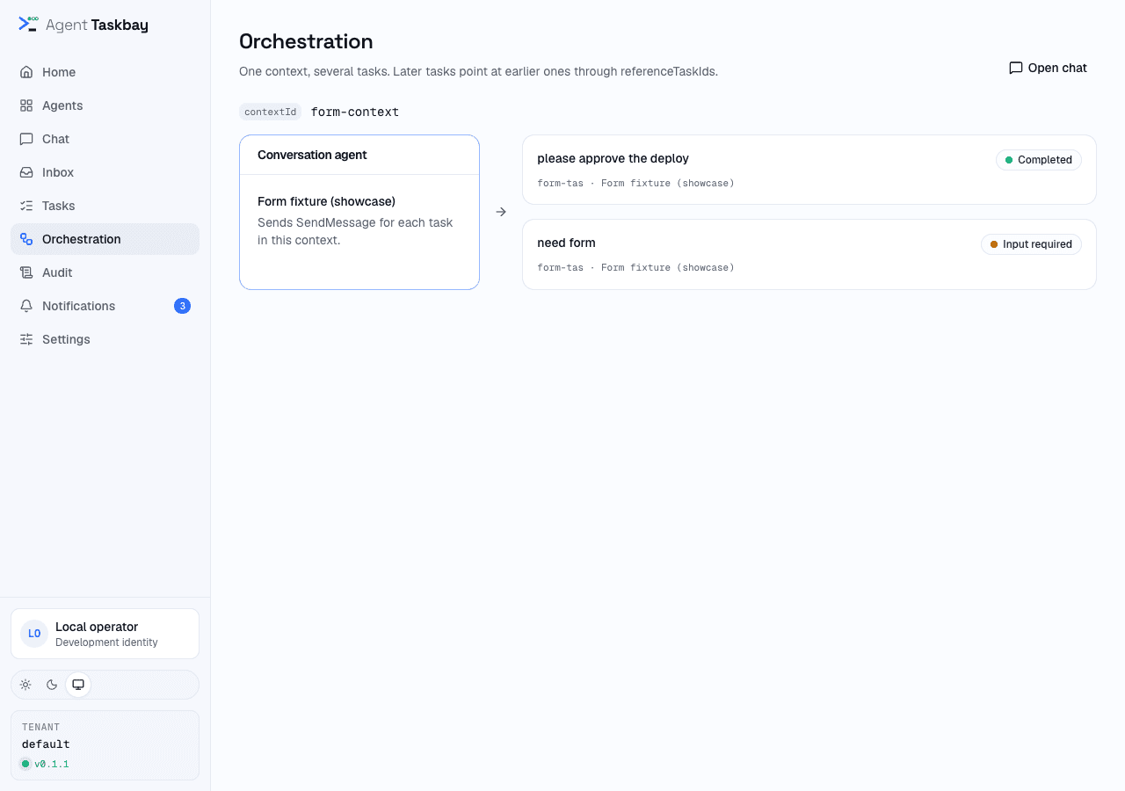Click the Orchestration nodes icon
Viewport: 1125px width, 791px height.
(26, 239)
